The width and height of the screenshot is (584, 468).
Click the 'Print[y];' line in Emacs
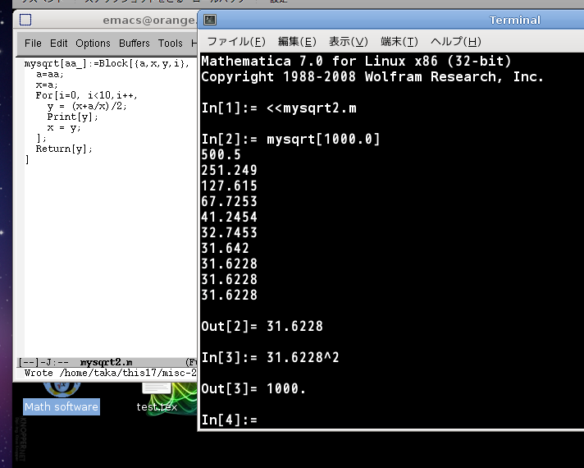[73, 117]
